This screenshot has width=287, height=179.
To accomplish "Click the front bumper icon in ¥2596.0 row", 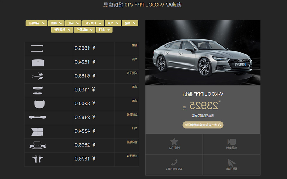I will coord(38,145).
